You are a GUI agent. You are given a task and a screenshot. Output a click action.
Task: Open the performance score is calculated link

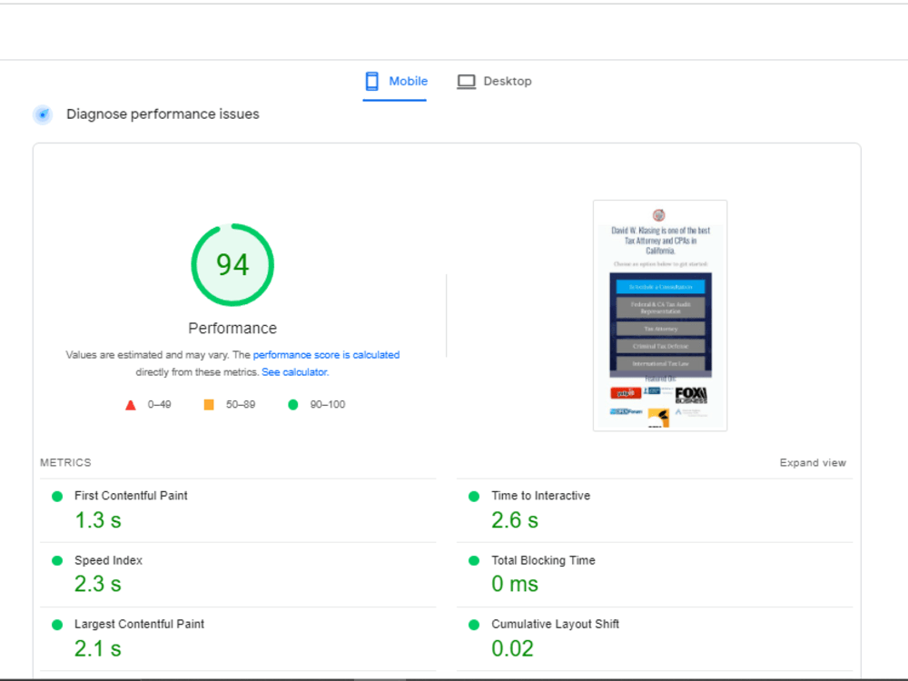[x=326, y=355]
